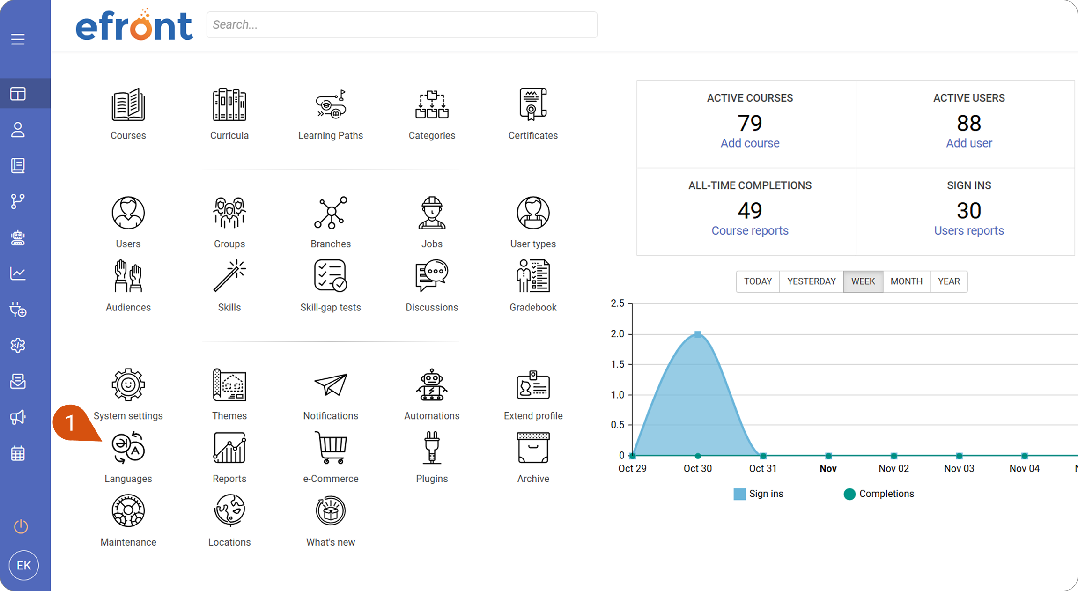Open the Courses section
Image resolution: width=1078 pixels, height=591 pixels.
pos(128,104)
